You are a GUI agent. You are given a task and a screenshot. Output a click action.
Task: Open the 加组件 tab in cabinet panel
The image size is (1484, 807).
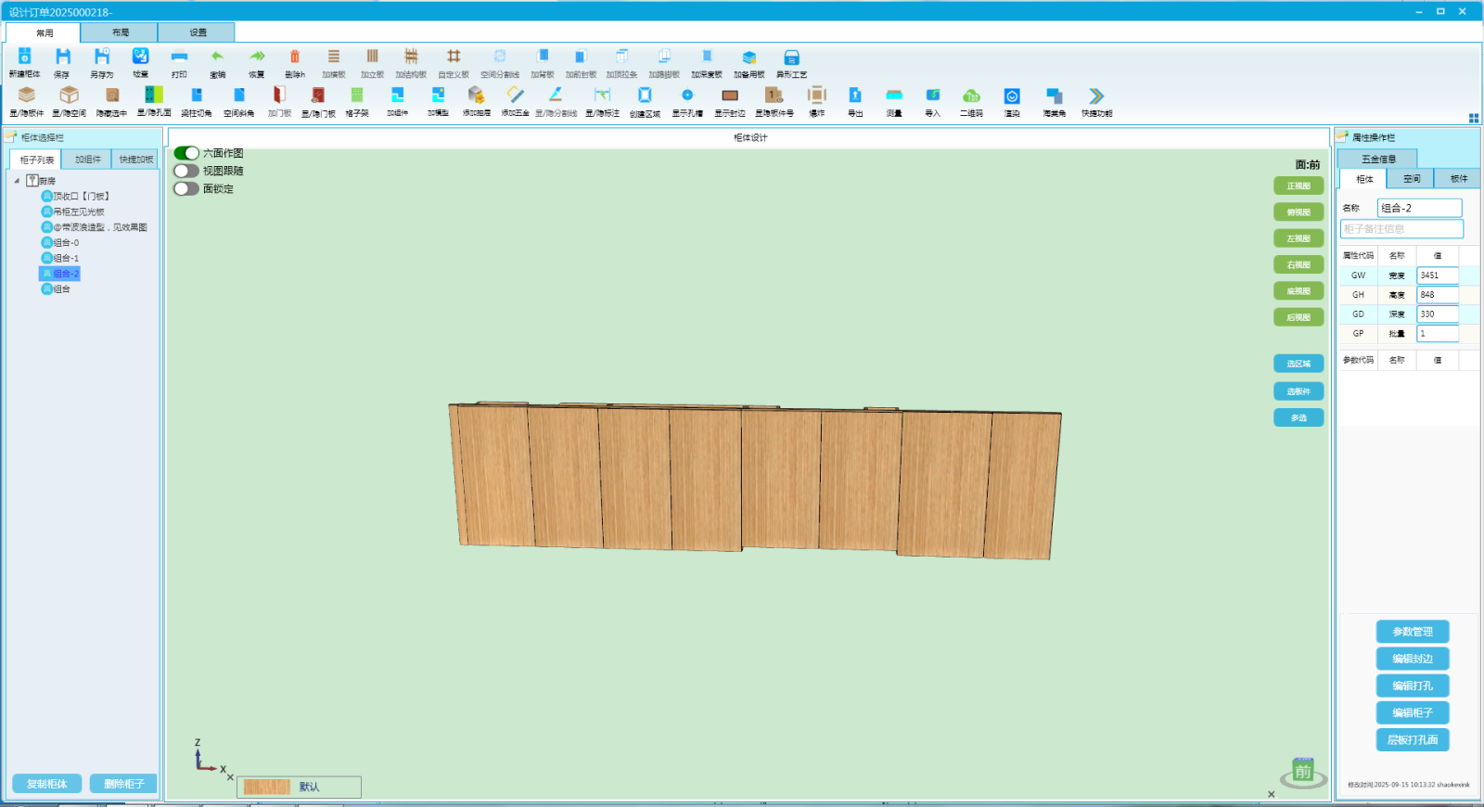[88, 160]
